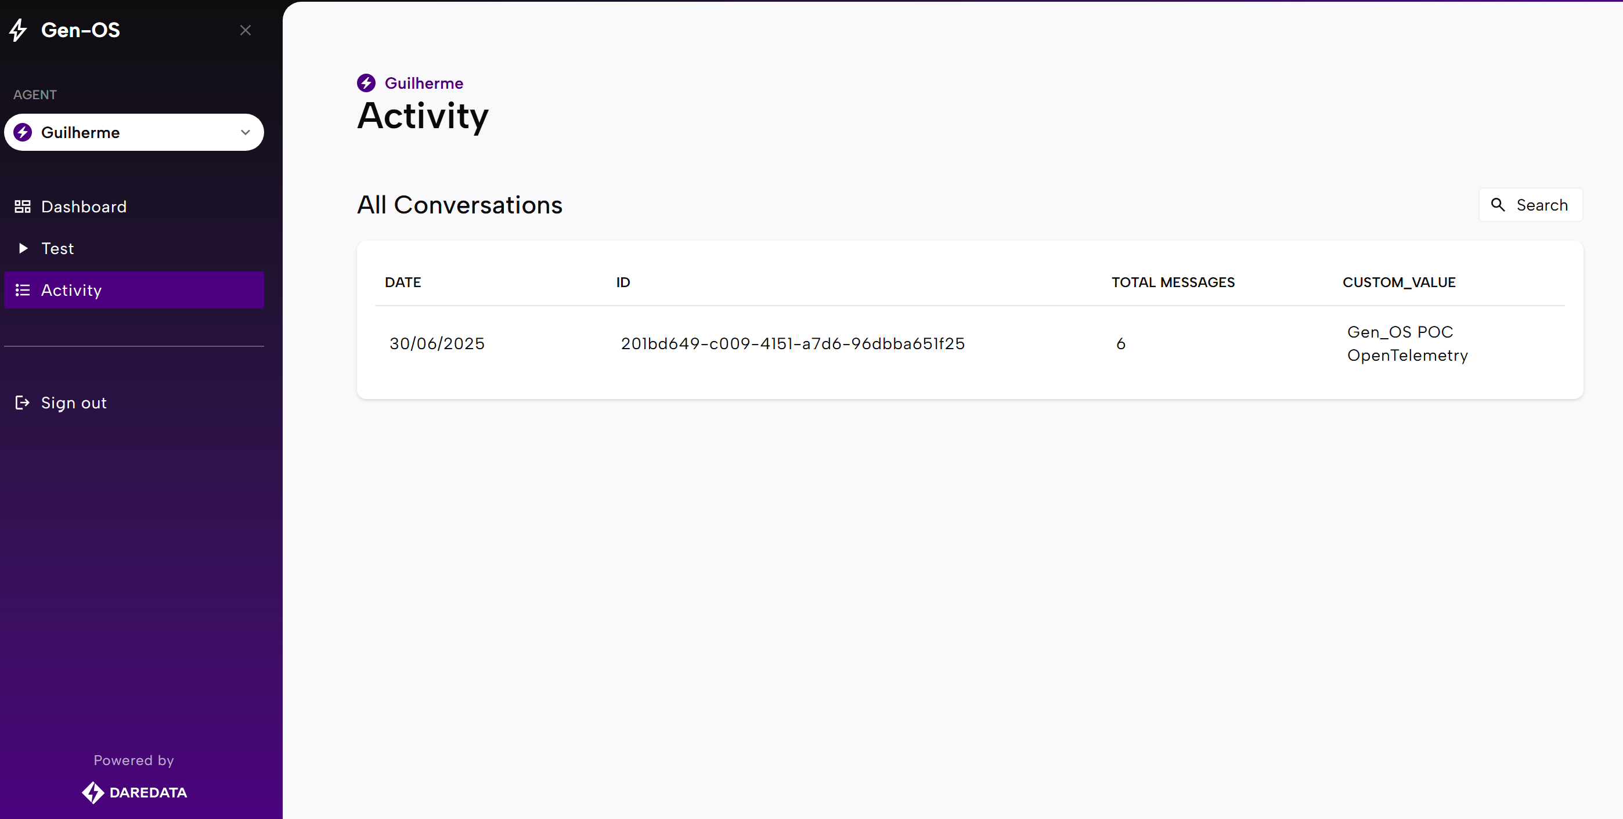
Task: Click the chevron arrow in the agent selector
Action: 245,132
